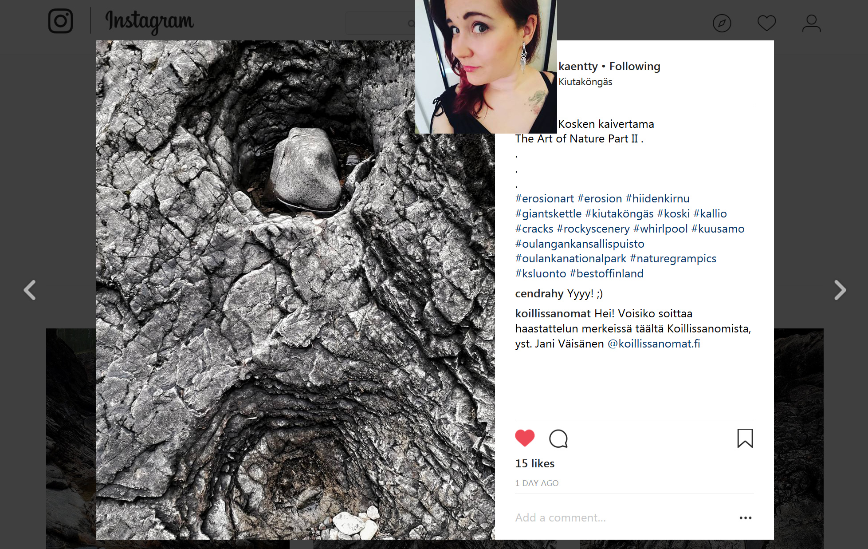This screenshot has height=549, width=868.
Task: Open the kaentty username link
Action: tap(578, 66)
